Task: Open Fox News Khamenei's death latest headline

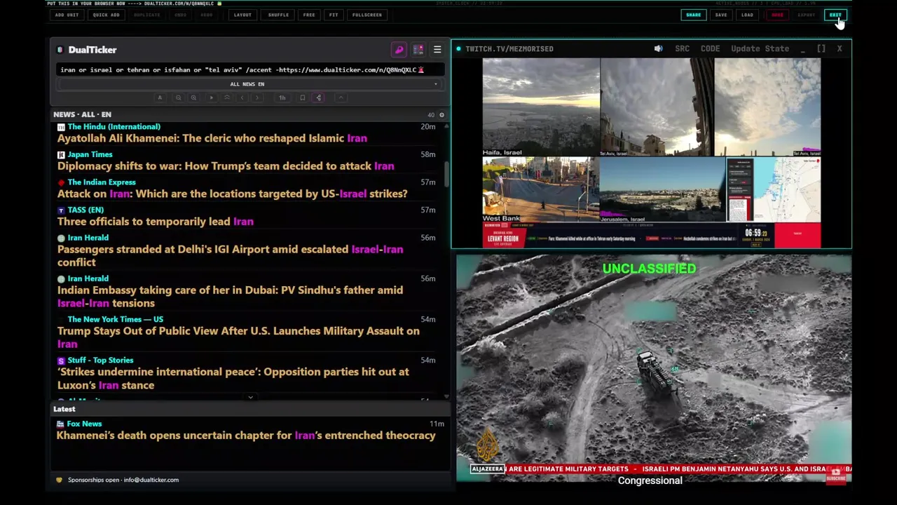Action: pyautogui.click(x=246, y=436)
